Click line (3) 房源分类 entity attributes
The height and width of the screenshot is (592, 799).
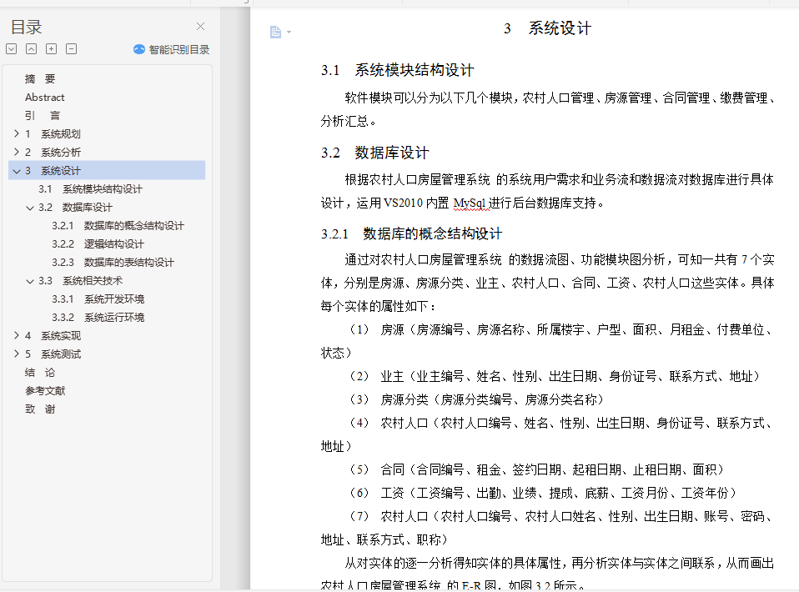coord(476,400)
